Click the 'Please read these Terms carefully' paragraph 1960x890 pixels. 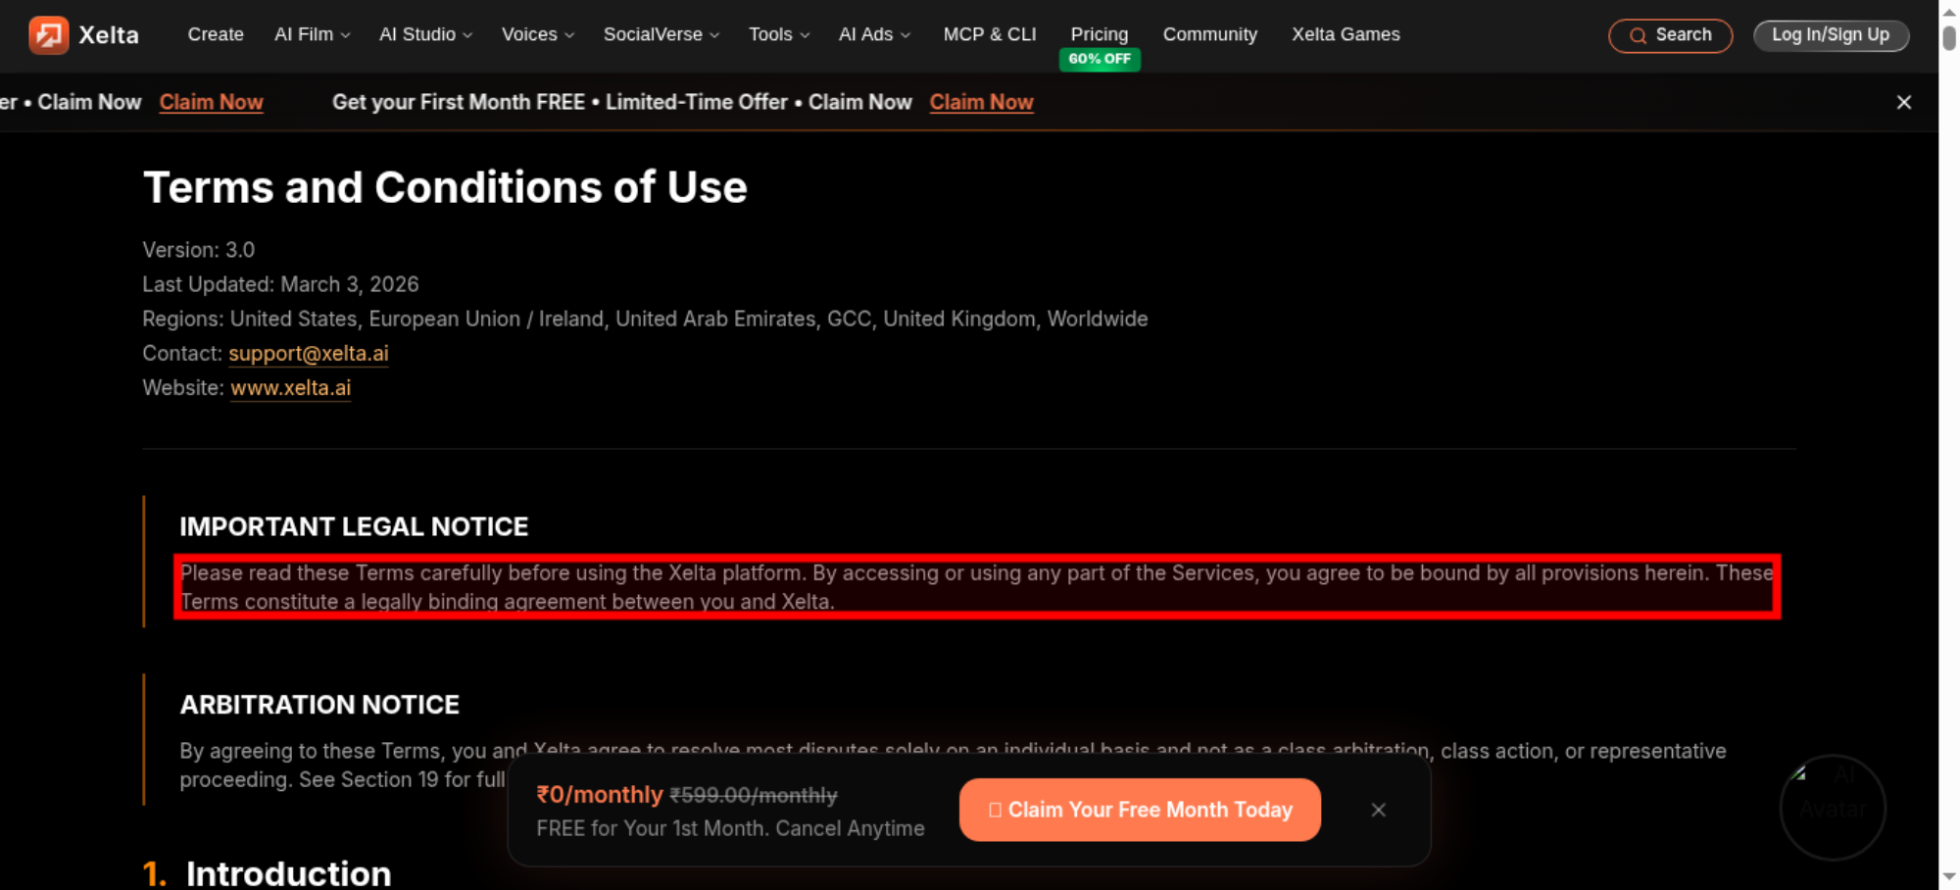977,587
